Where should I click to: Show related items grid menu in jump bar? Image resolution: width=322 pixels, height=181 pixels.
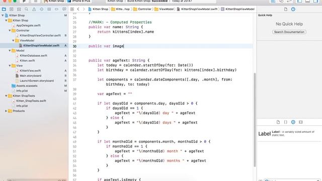click(x=72, y=9)
